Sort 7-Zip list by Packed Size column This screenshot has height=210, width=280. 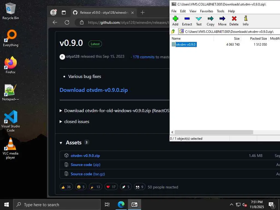click(255, 38)
